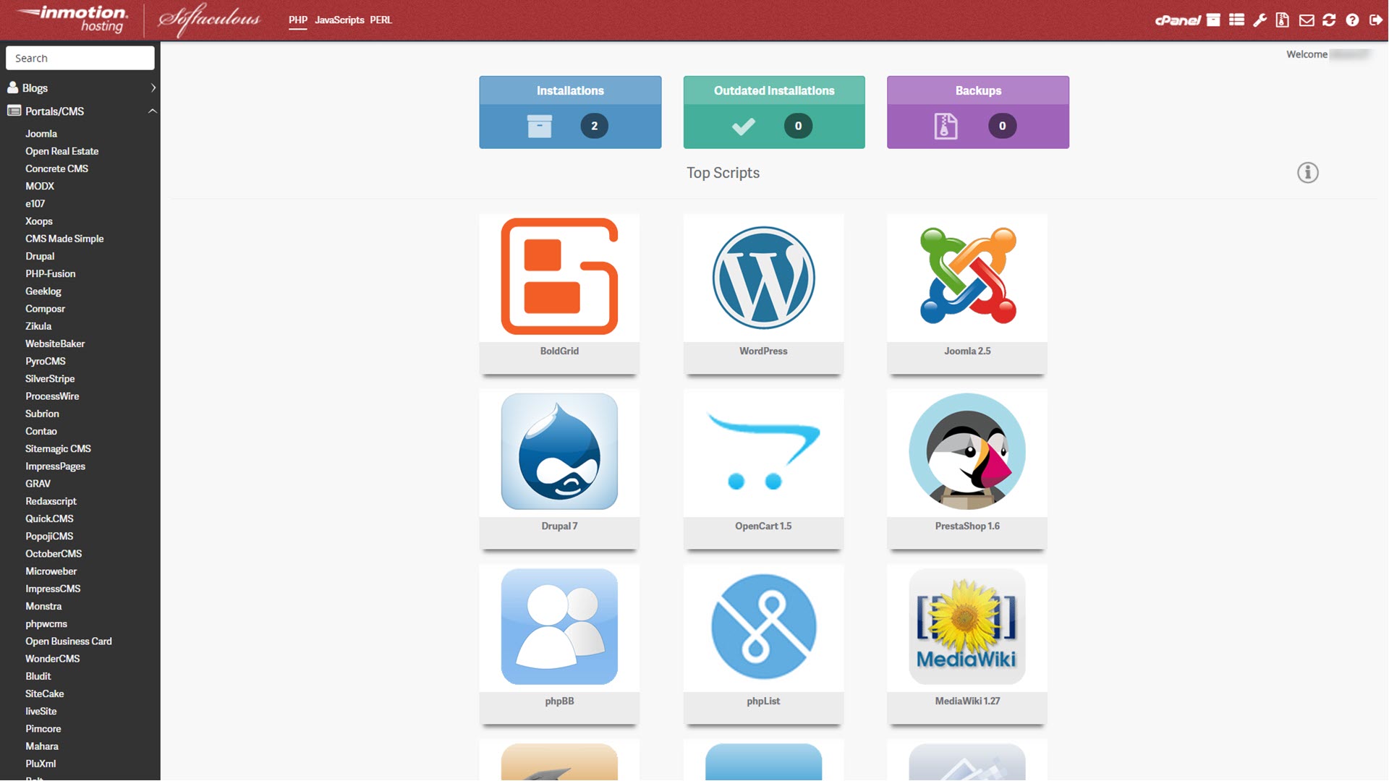The height and width of the screenshot is (781, 1389).
Task: Open email settings envelope icon
Action: (1306, 20)
